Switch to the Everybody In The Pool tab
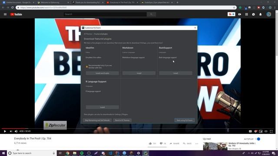Image resolution: width=278 pixels, height=156 pixels. tap(122, 3)
